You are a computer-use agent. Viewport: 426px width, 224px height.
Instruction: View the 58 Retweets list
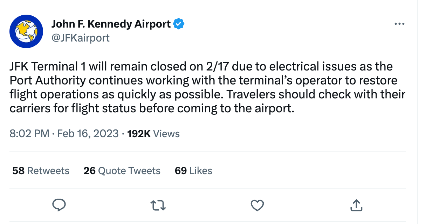pyautogui.click(x=41, y=171)
